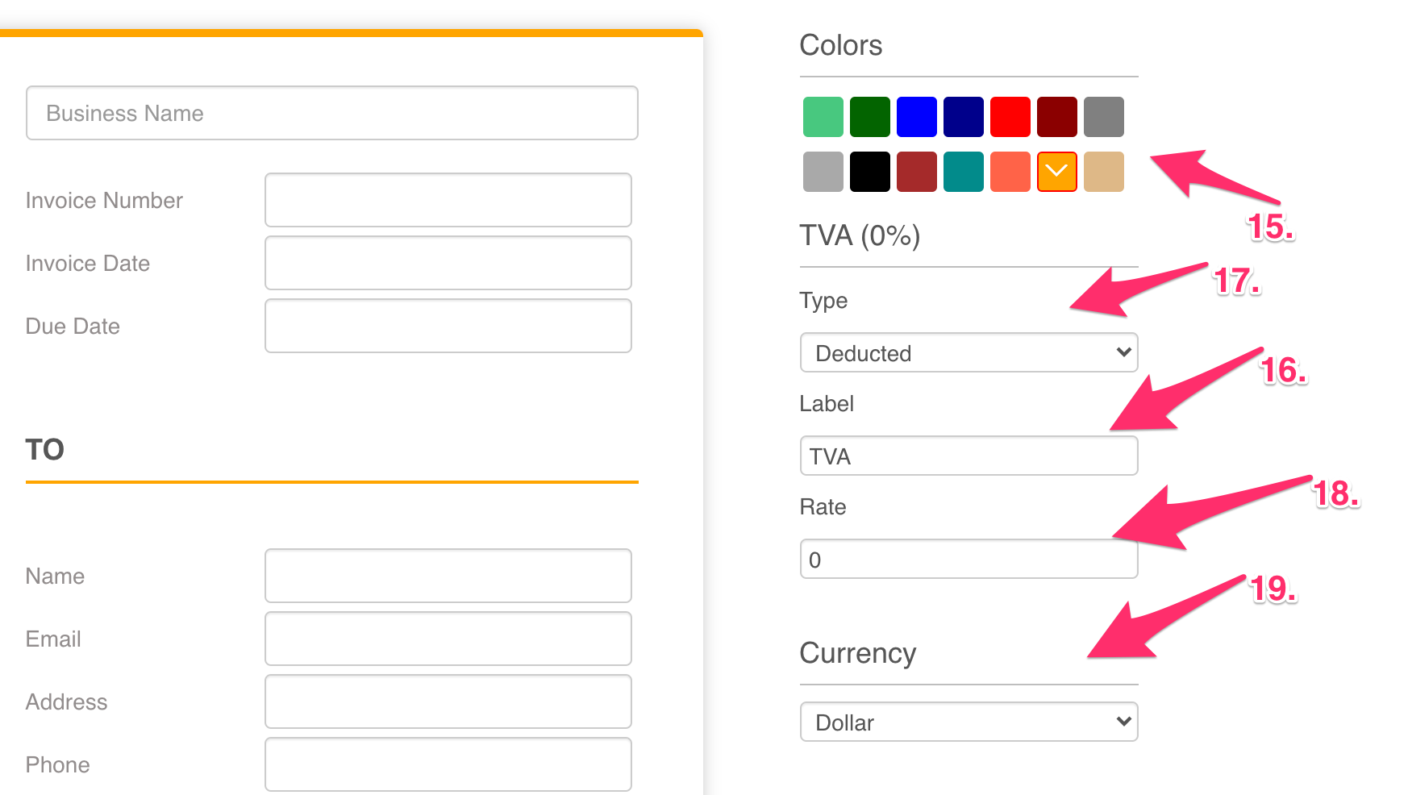Select the light green color swatch
1408x795 pixels.
point(823,117)
